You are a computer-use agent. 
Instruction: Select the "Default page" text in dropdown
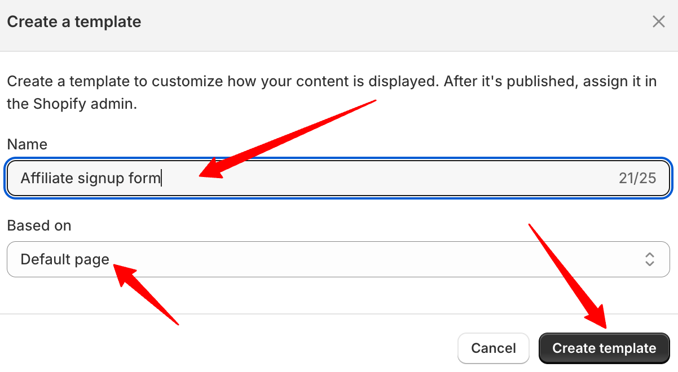pyautogui.click(x=65, y=259)
